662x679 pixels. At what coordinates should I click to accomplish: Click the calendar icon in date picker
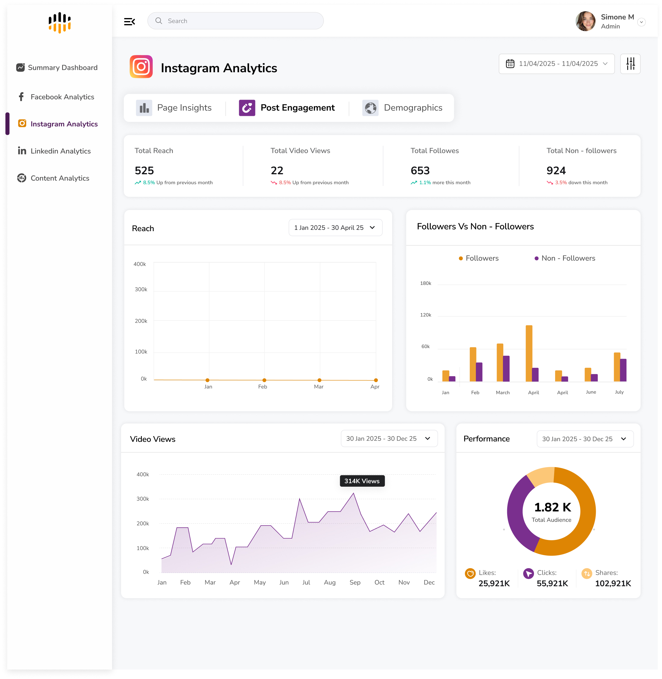(x=510, y=64)
